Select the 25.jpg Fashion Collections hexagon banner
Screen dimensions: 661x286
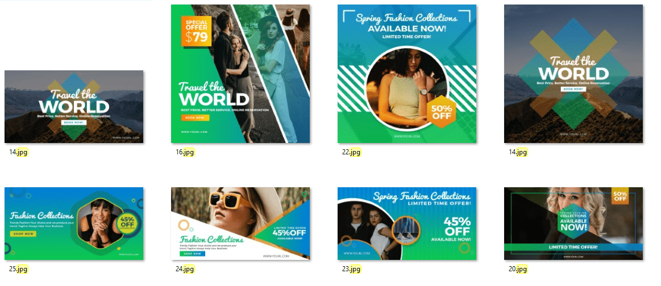[74, 224]
